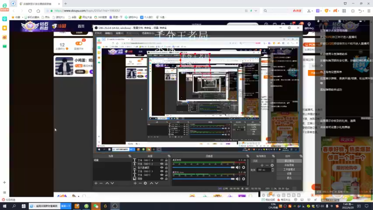This screenshot has width=373, height=210.
Task: Mute the Mic/Aux channel with its speaker icon
Action: click(238, 179)
